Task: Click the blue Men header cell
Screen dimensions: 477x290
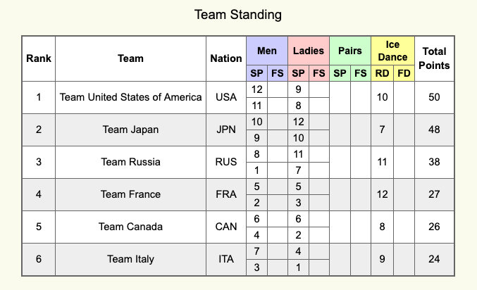Action: coord(267,51)
